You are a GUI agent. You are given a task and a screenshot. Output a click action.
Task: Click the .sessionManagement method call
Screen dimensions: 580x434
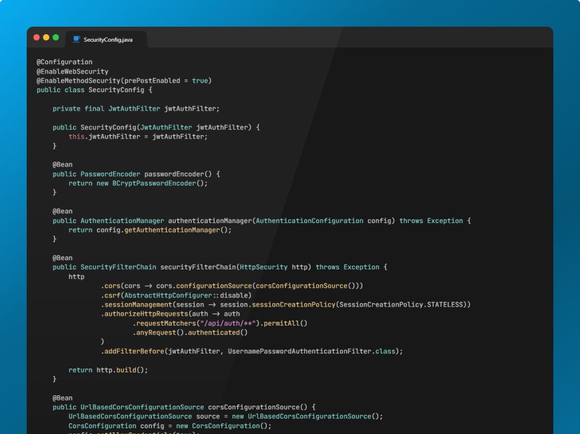point(136,305)
